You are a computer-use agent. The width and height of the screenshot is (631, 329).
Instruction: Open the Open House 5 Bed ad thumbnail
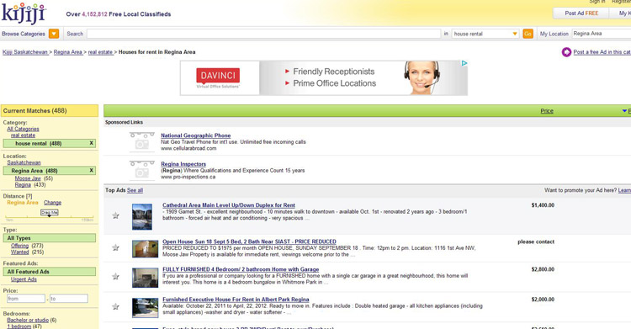145,249
